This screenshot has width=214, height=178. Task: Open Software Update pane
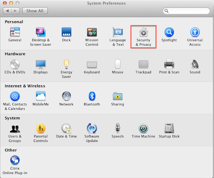tap(92, 133)
